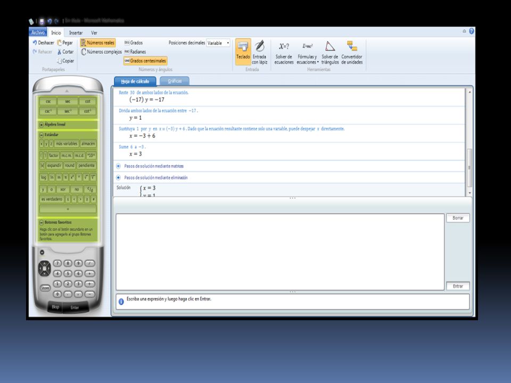The width and height of the screenshot is (511, 383).
Task: Click the Borrar button
Action: [458, 218]
